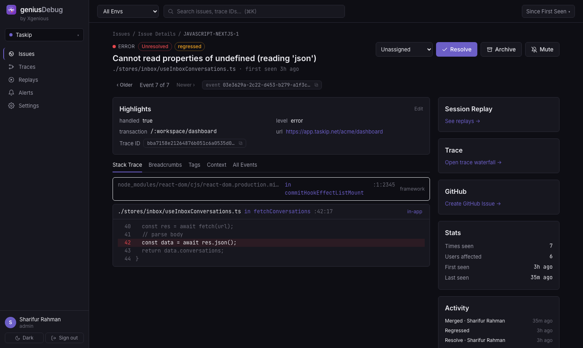
Task: Mute this issue
Action: pos(542,49)
